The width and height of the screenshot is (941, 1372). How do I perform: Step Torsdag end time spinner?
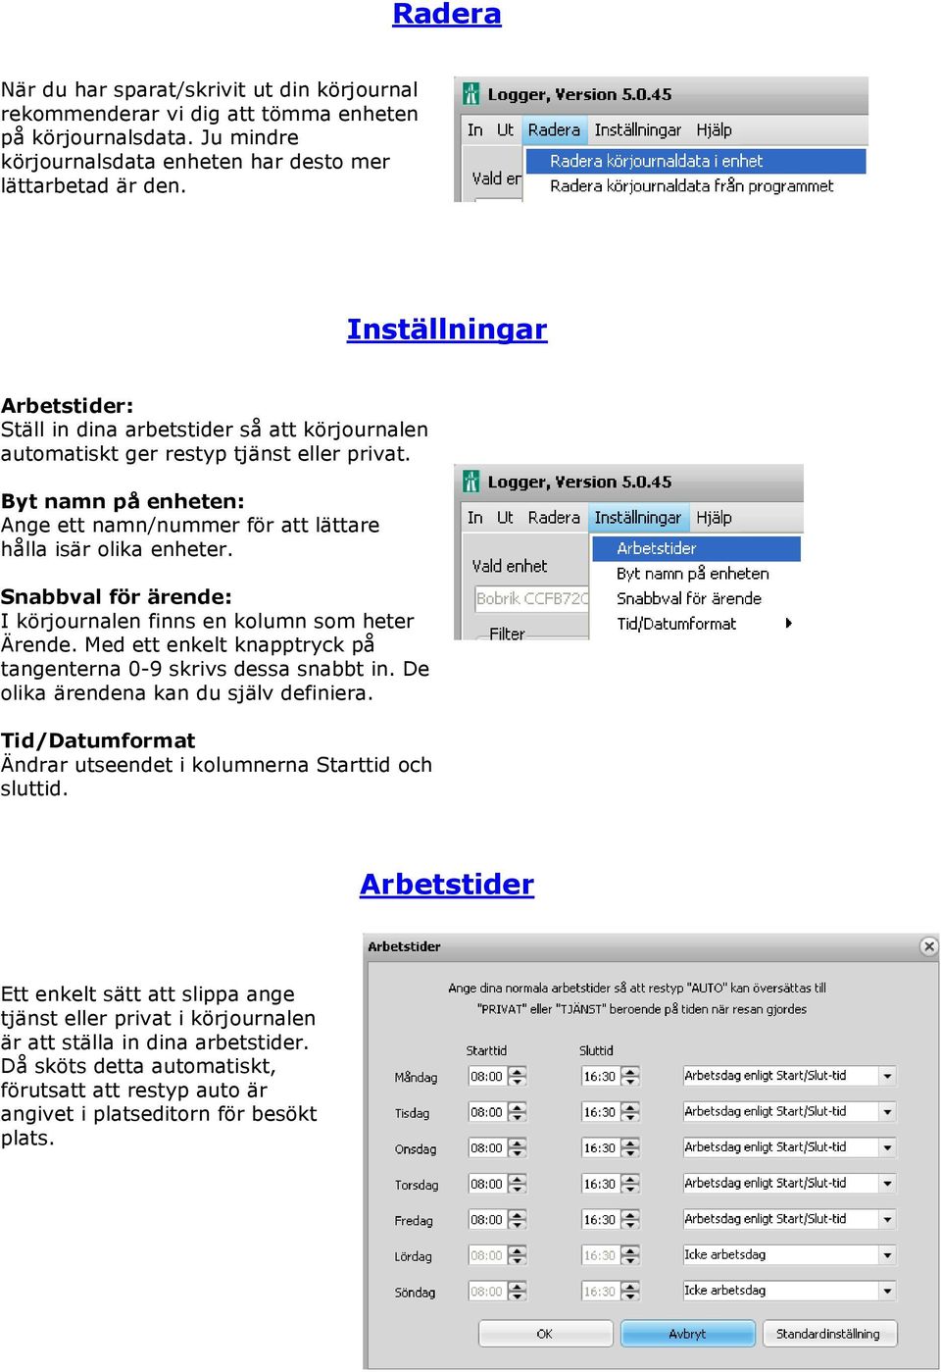[631, 1184]
